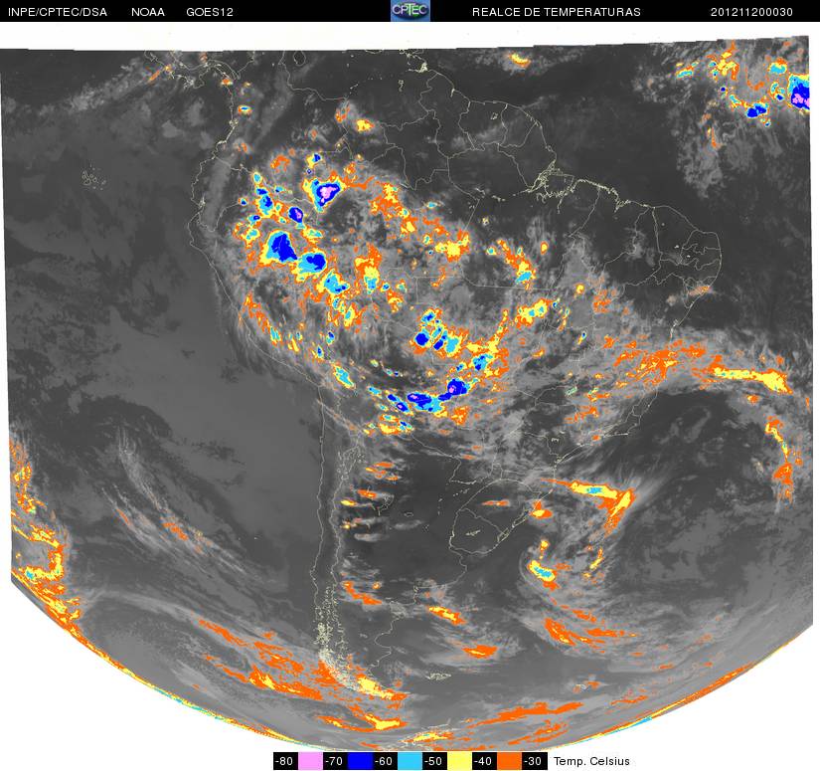Click the 201211200030 timestamp

pos(751,12)
